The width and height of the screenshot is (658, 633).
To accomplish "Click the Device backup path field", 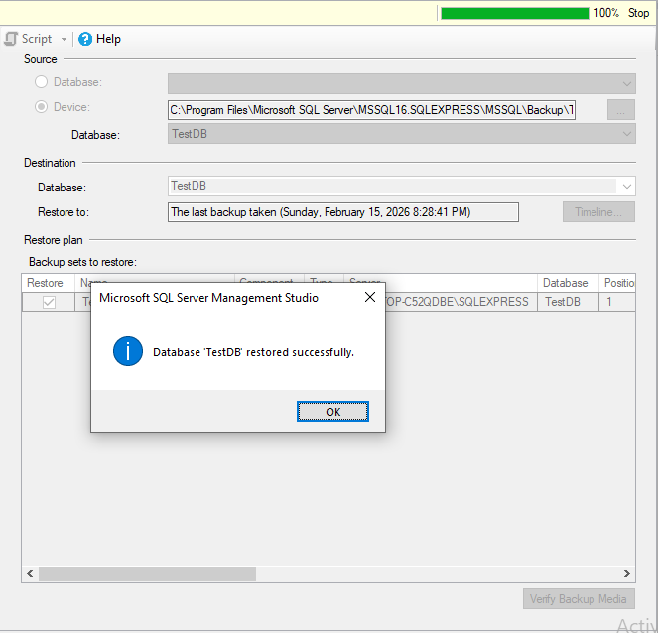I will (371, 110).
